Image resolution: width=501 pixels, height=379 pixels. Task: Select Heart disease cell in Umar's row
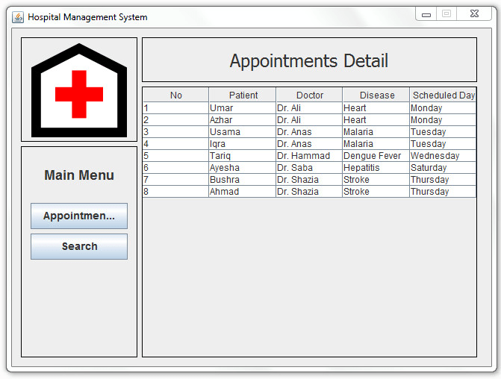376,108
